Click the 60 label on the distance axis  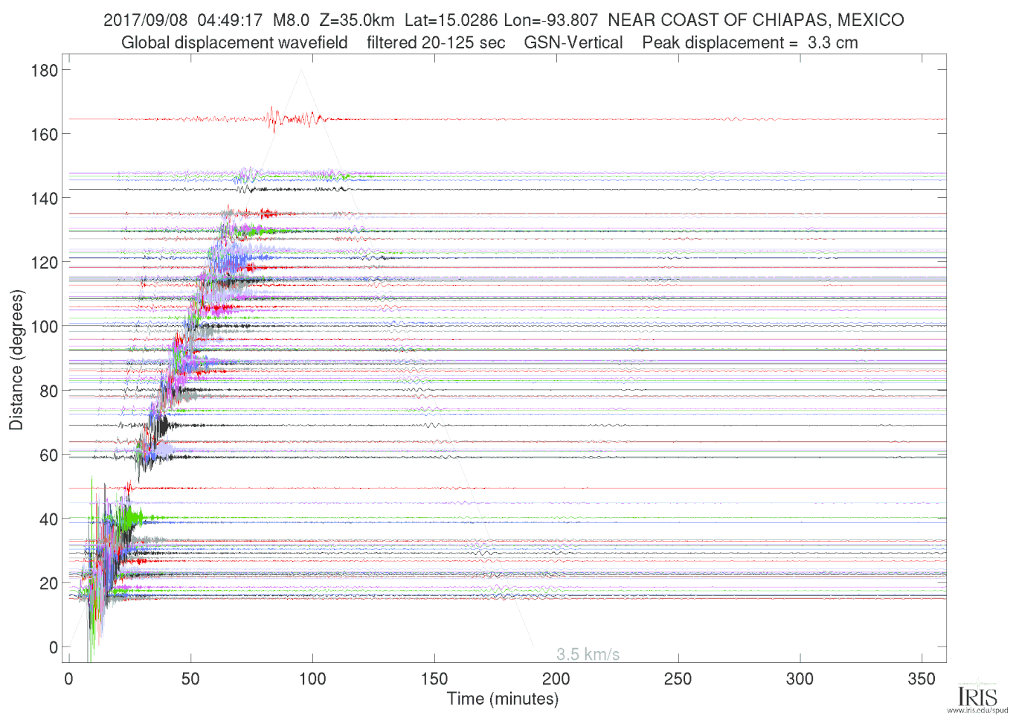click(48, 455)
